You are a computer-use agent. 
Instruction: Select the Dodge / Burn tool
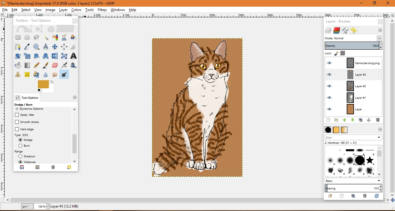[x=64, y=74]
